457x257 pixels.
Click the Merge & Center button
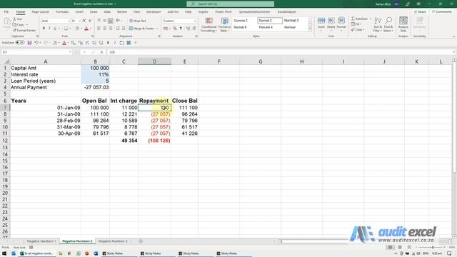pyautogui.click(x=141, y=29)
